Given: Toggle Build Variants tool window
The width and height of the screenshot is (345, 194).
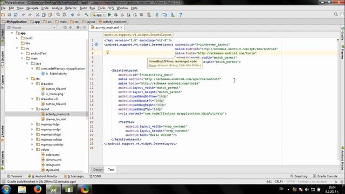Looking at the screenshot, I should pos(2,161).
